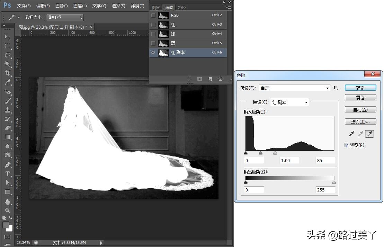384x247 pixels.
Task: Select the Blur tool
Action: pos(8,146)
